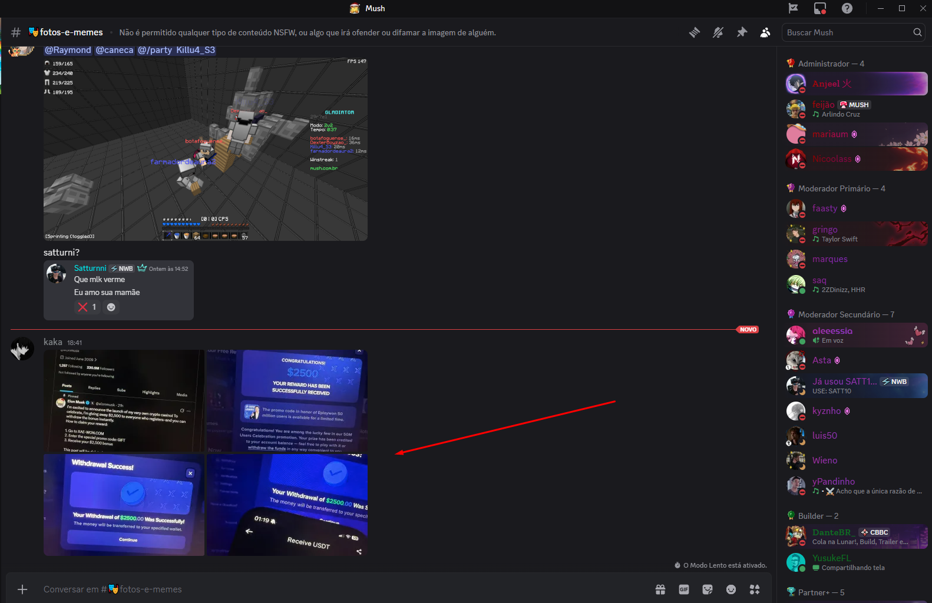
Task: Open member yPandinho
Action: 857,486
